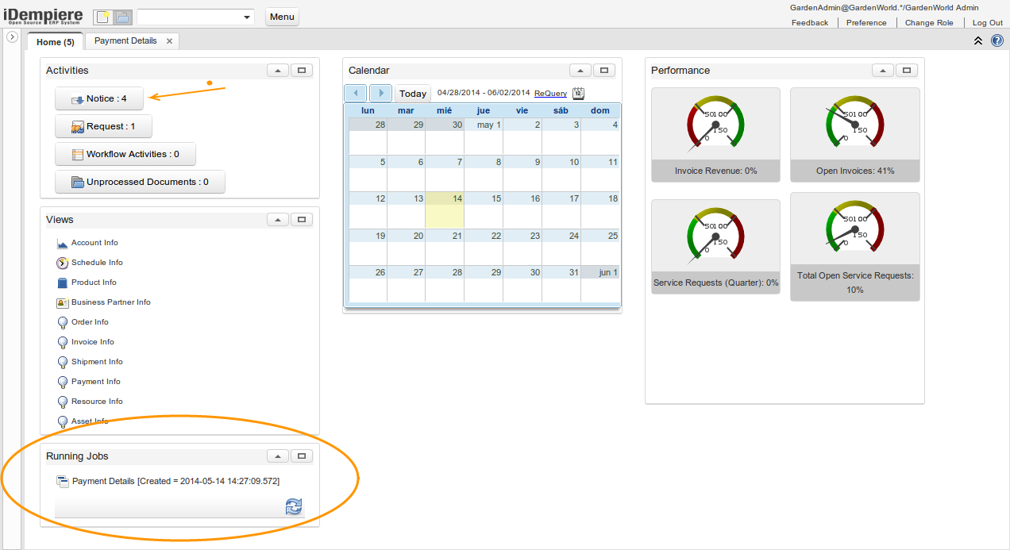Click the Notice : 4 button
The height and width of the screenshot is (550, 1010).
click(99, 98)
